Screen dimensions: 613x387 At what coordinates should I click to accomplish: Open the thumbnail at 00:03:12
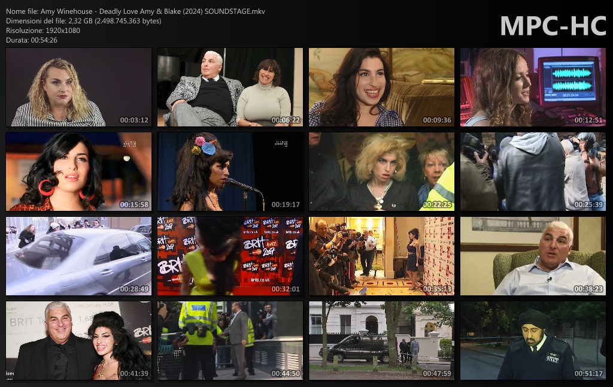(x=78, y=87)
